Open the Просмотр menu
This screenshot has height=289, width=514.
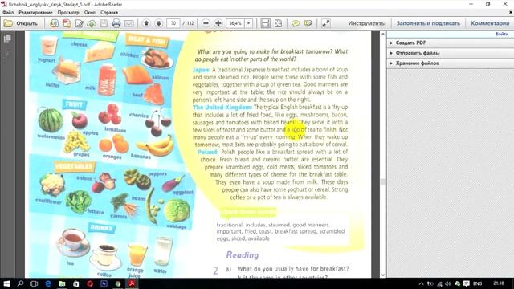(68, 13)
